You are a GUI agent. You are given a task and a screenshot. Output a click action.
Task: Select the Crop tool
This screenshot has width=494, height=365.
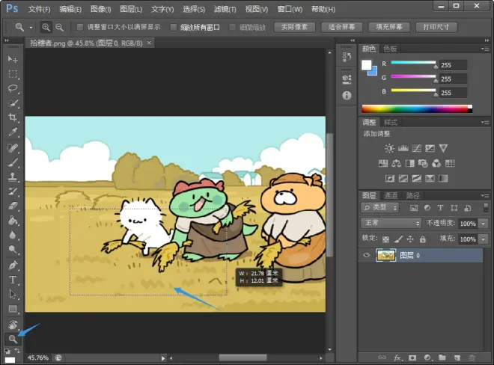(x=13, y=117)
